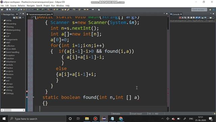Image resolution: width=216 pixels, height=122 pixels.
Task: Maximize the editor area icon
Action: pyautogui.click(x=167, y=14)
